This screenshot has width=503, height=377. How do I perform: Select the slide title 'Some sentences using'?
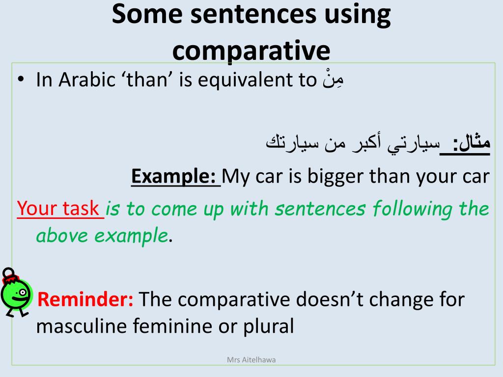tap(251, 14)
